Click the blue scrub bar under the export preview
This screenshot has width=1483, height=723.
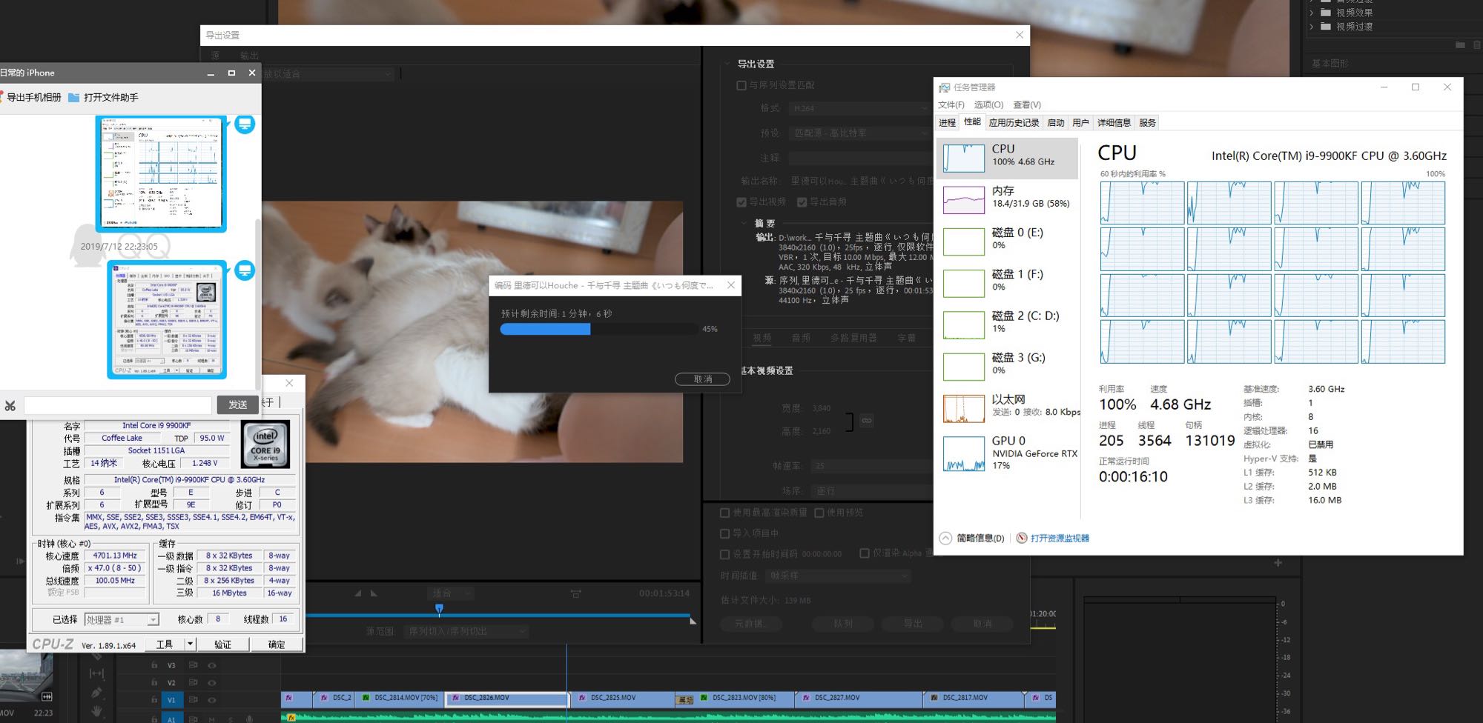pyautogui.click(x=498, y=615)
